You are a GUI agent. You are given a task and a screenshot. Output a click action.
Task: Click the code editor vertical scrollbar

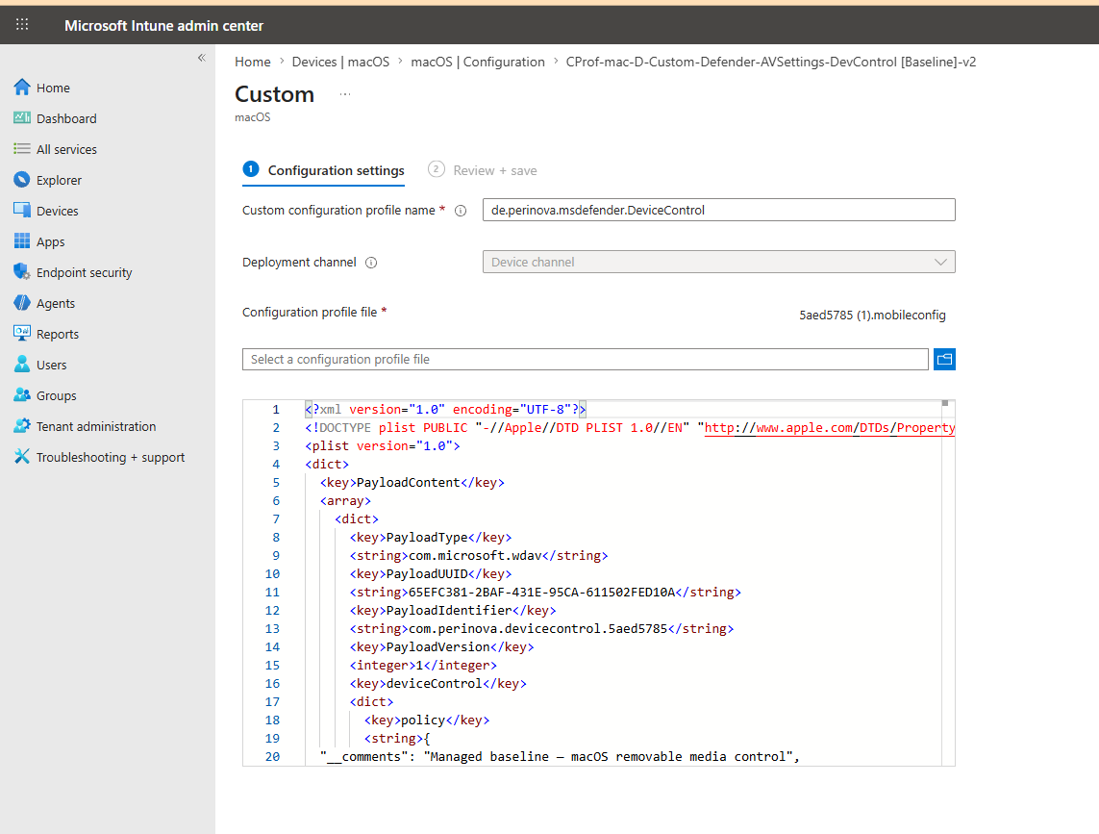pyautogui.click(x=948, y=582)
